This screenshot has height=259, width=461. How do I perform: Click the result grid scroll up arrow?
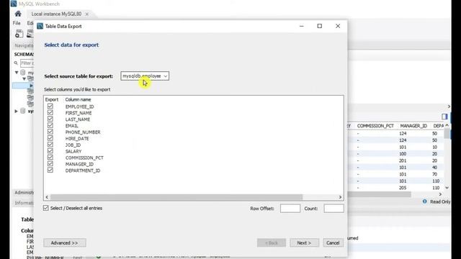tap(447, 125)
